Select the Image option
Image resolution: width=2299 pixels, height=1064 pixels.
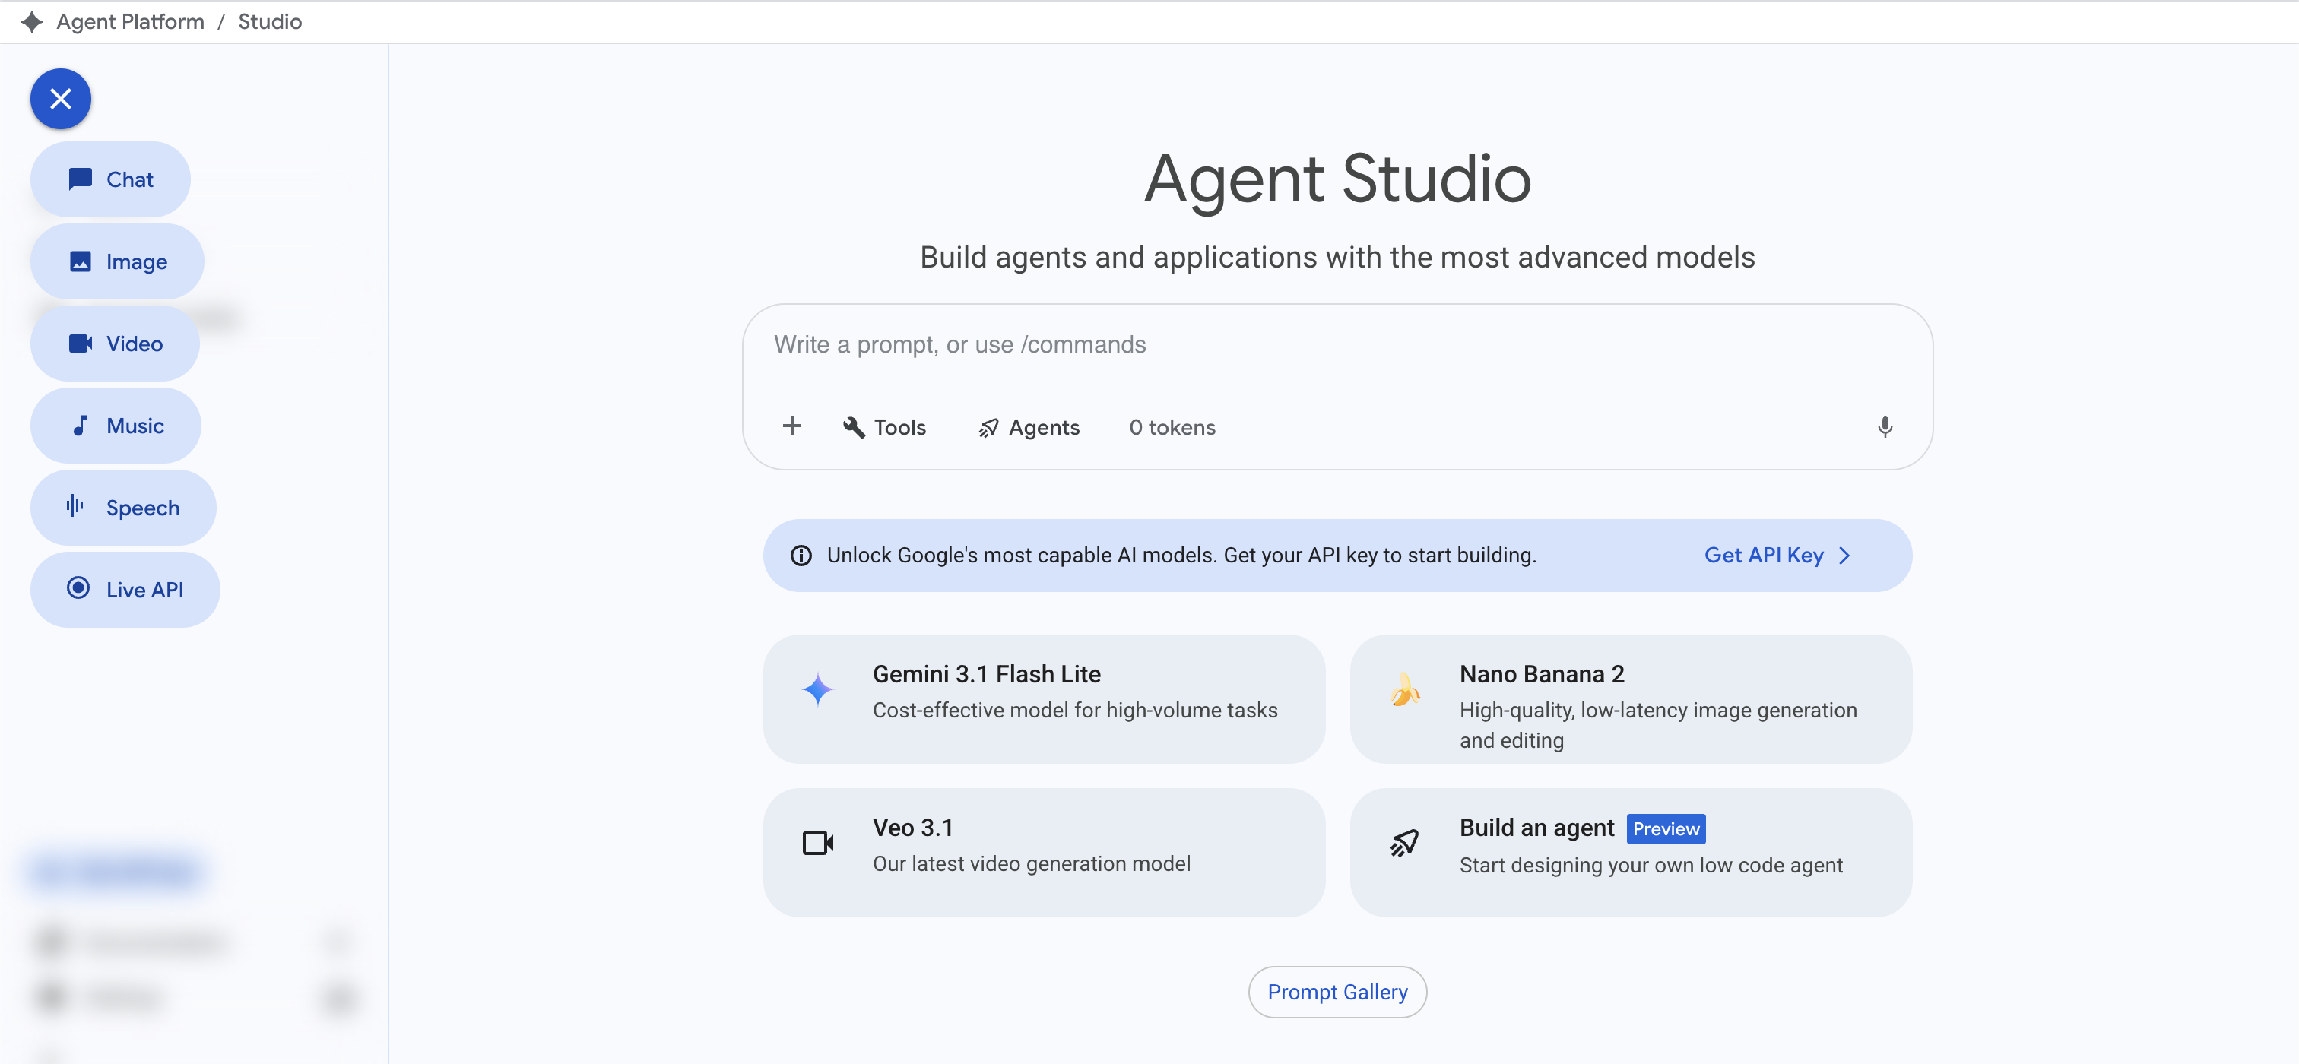(117, 261)
